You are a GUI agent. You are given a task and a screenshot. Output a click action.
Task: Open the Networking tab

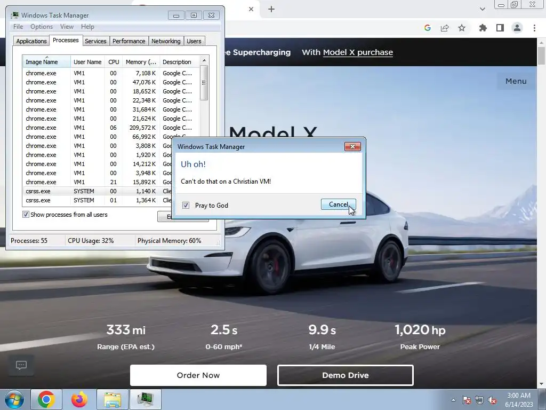click(166, 41)
